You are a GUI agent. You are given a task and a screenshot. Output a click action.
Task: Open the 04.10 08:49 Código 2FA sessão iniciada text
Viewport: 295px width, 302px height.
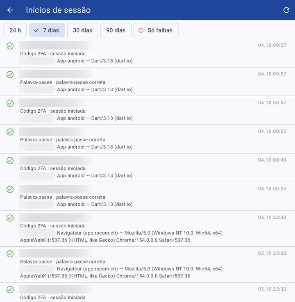point(53,168)
